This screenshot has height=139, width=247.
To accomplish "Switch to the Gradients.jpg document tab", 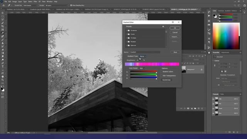I will tap(41, 9).
